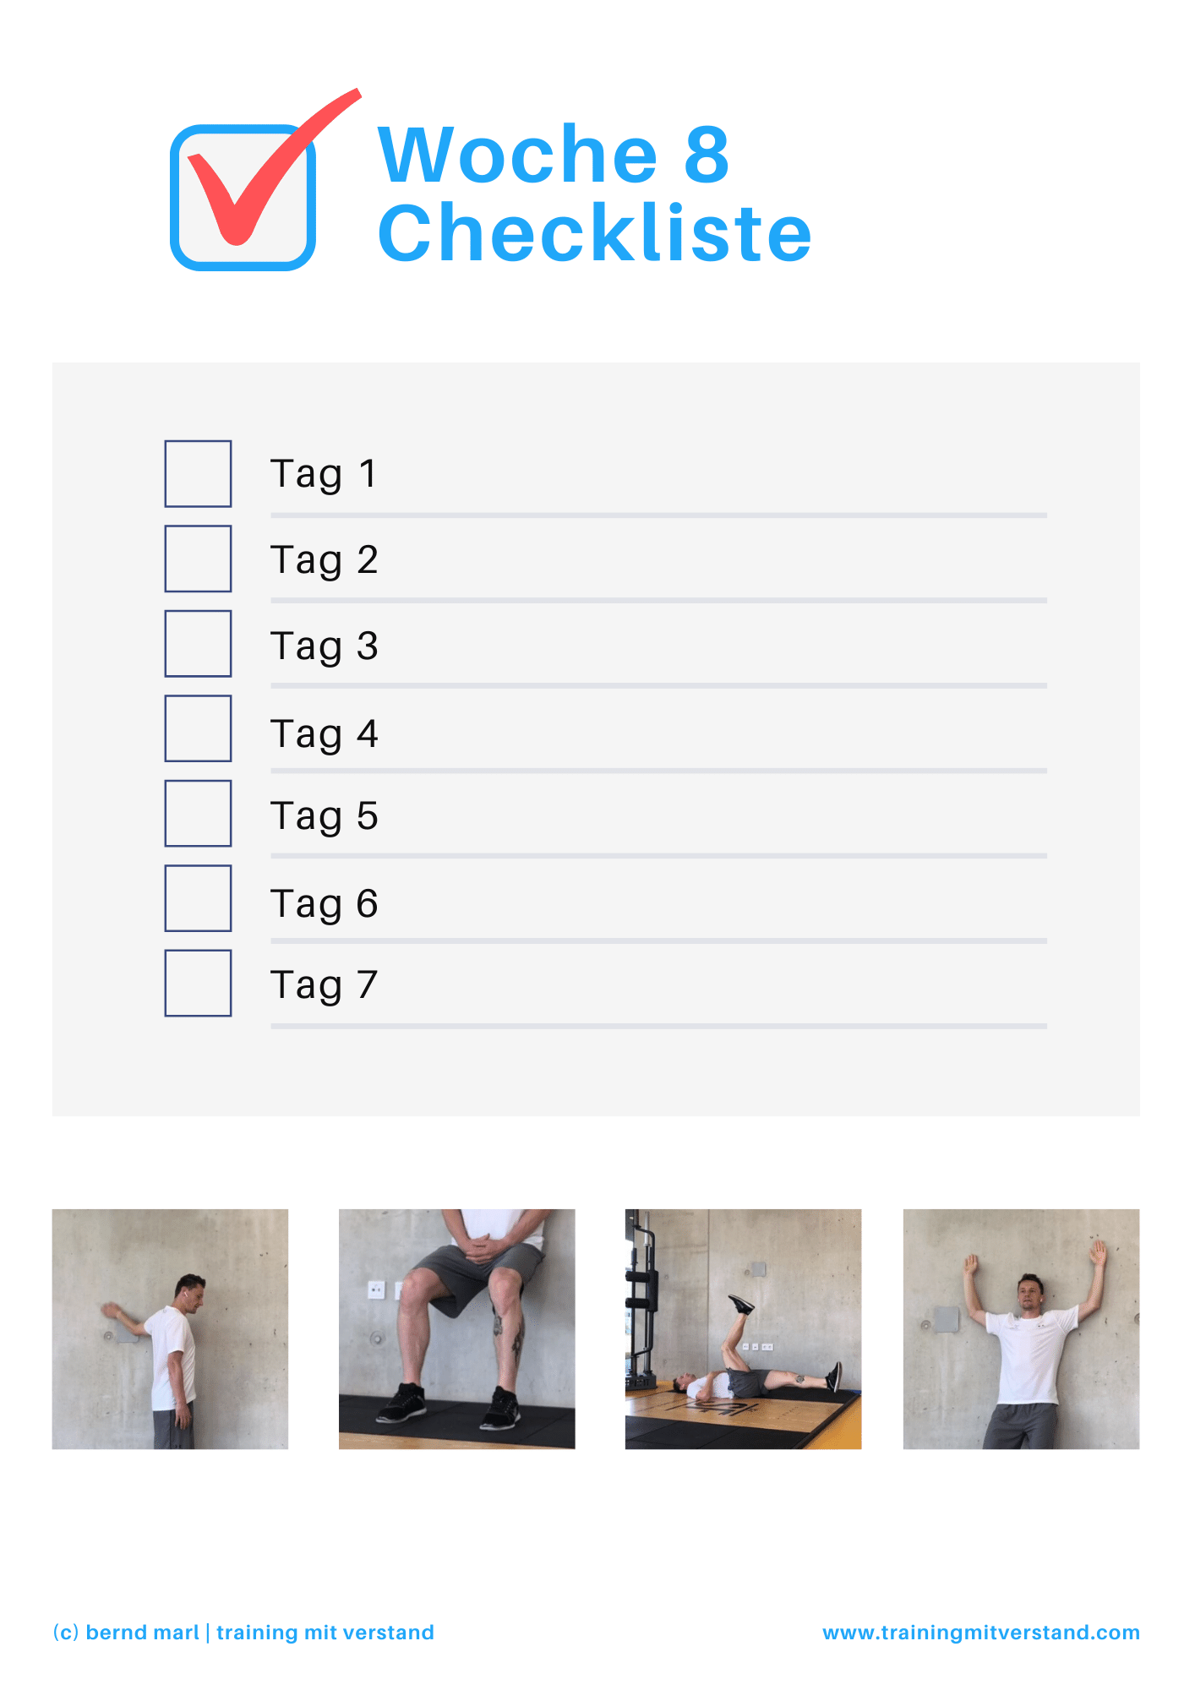Viewport: 1195px width, 1690px height.
Task: Tick the Tag 6 checkbox
Action: coord(198,898)
